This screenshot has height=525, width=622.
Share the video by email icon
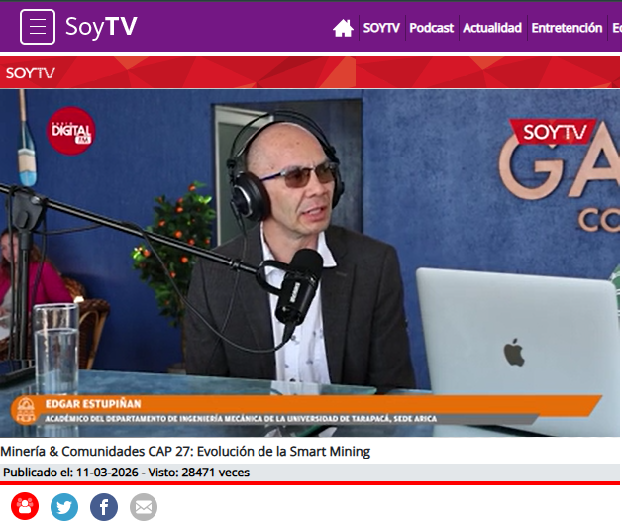tap(144, 507)
